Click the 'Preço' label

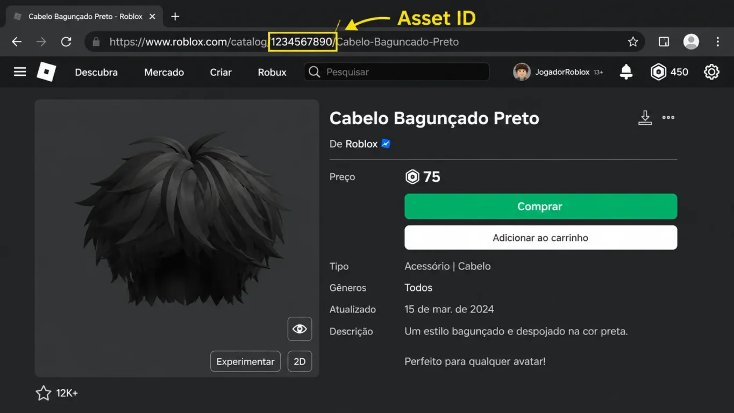tap(342, 177)
